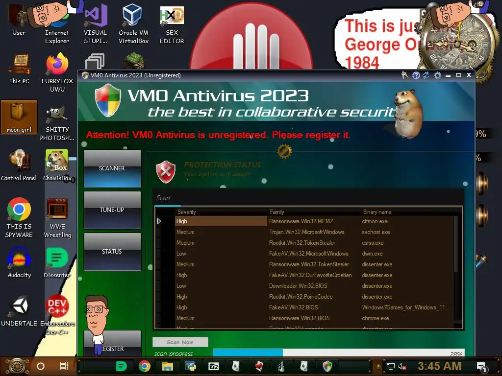Open This PC desktop icon
Screen dimensions: 502x376
19,69
